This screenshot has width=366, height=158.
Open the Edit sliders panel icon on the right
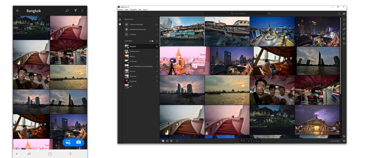pos(344,19)
